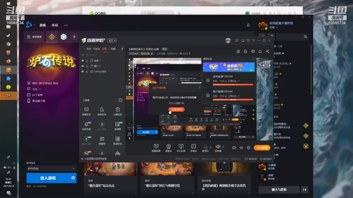Click the orange 立即发送 button in dialog
The height and width of the screenshot is (198, 353).
(176, 109)
